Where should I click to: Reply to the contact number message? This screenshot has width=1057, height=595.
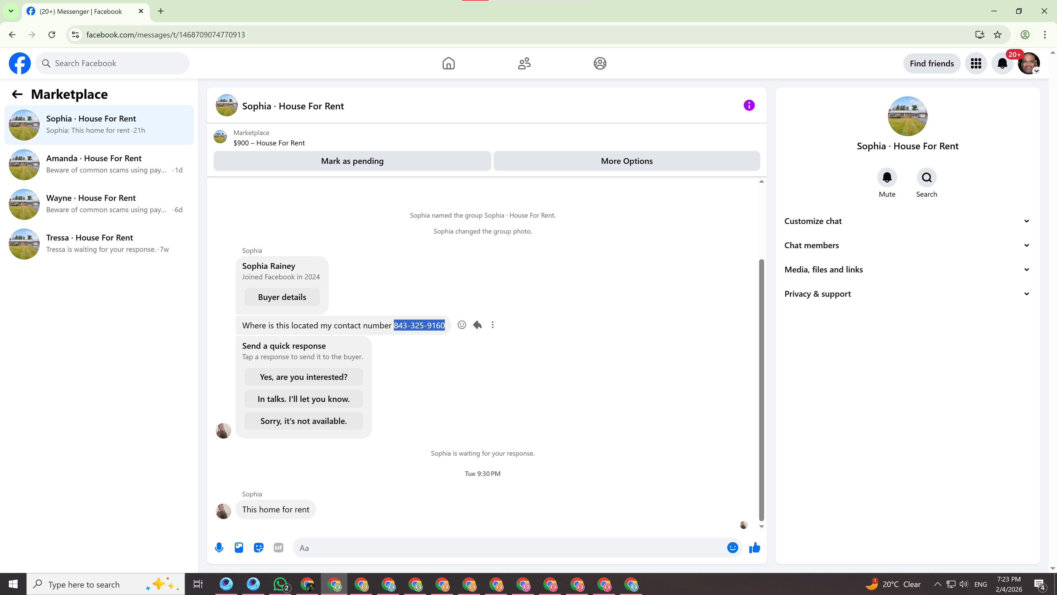[477, 325]
